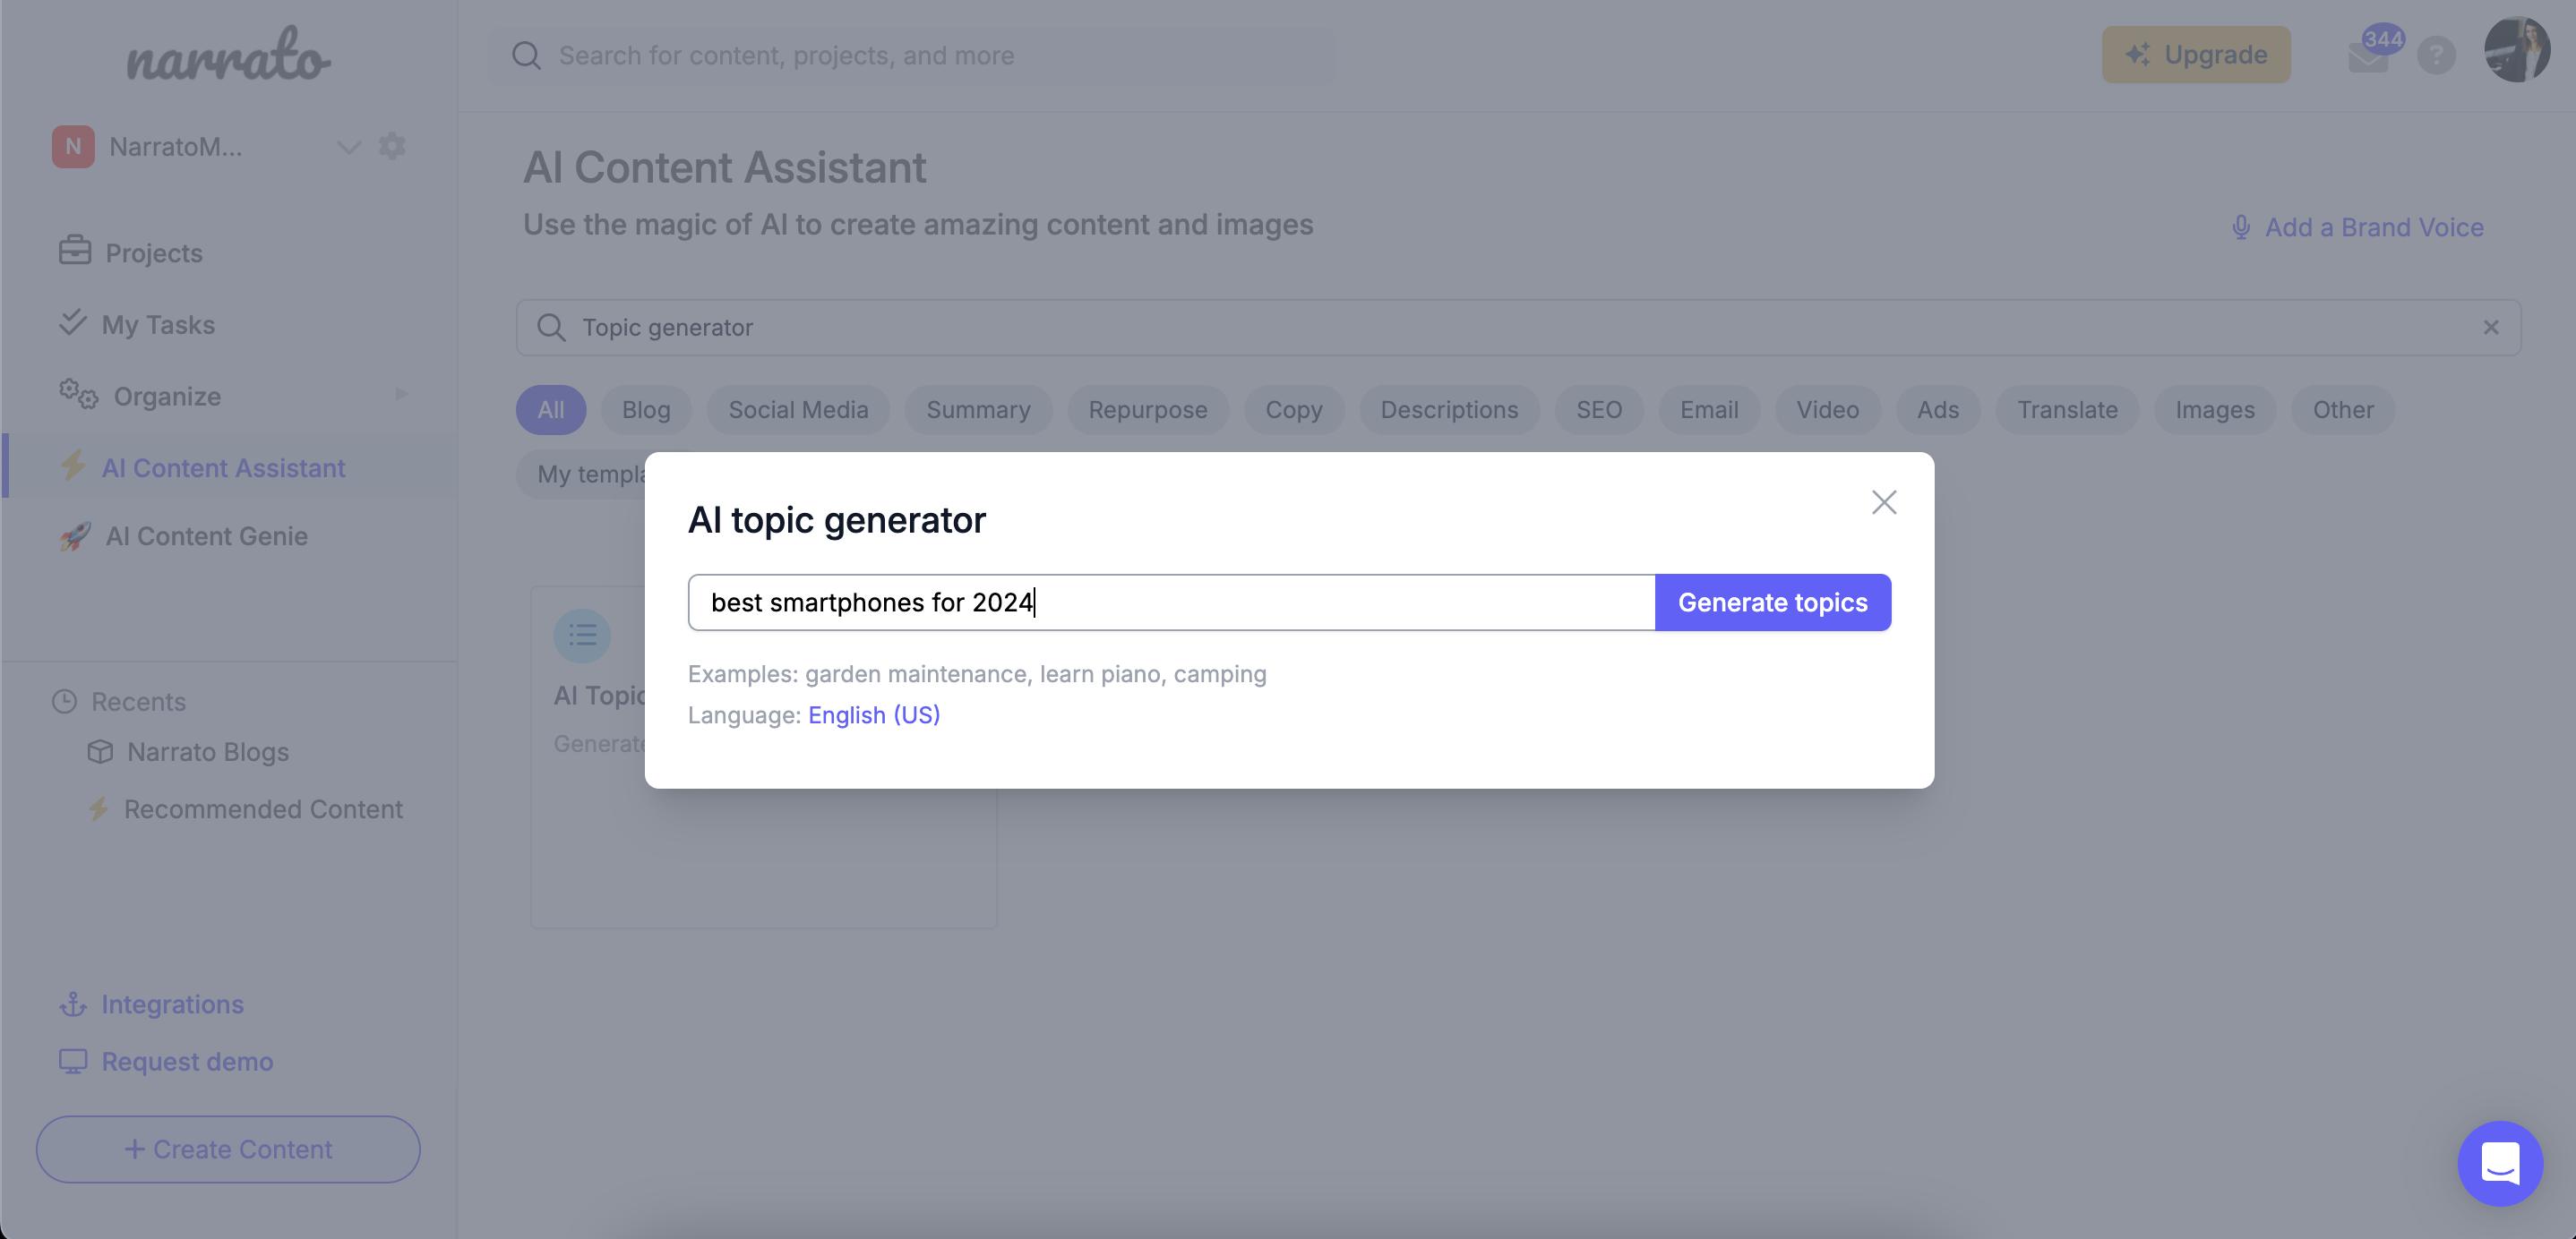Click Generate topics button
The image size is (2576, 1239).
1773,601
